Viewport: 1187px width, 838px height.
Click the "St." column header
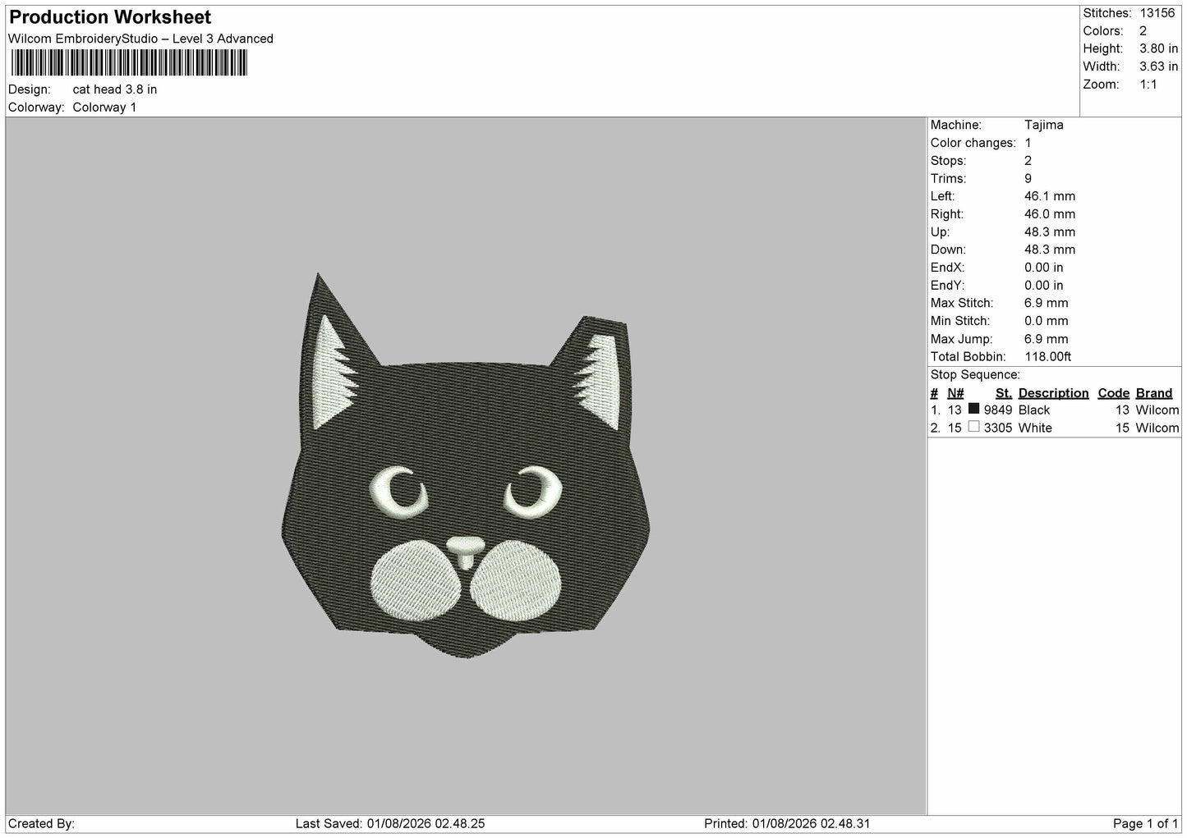point(1004,393)
